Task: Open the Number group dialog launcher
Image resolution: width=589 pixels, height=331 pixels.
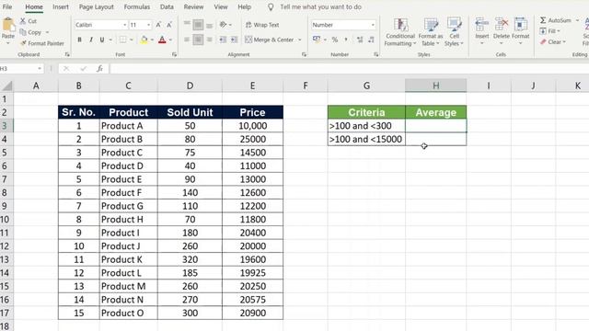Action: (x=376, y=54)
